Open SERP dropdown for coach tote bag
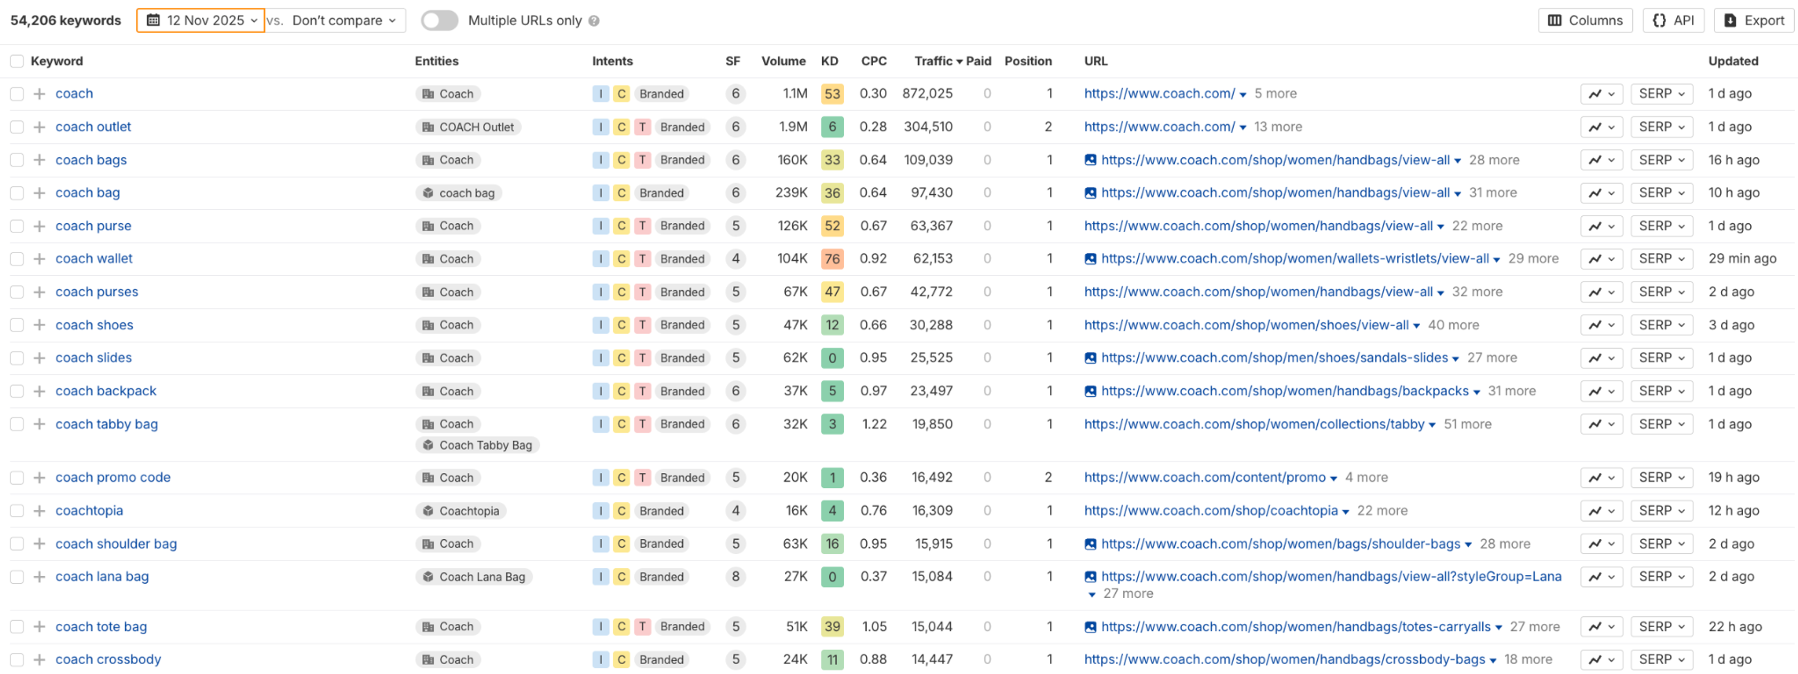 1661,627
